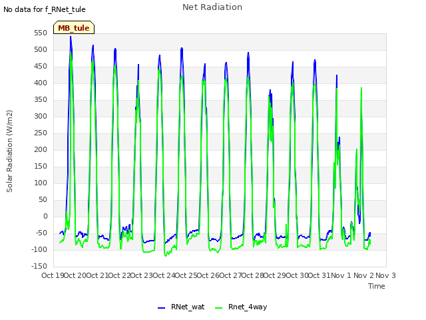
Task: Click the Oct 23 x-axis date label
Action: click(142, 275)
